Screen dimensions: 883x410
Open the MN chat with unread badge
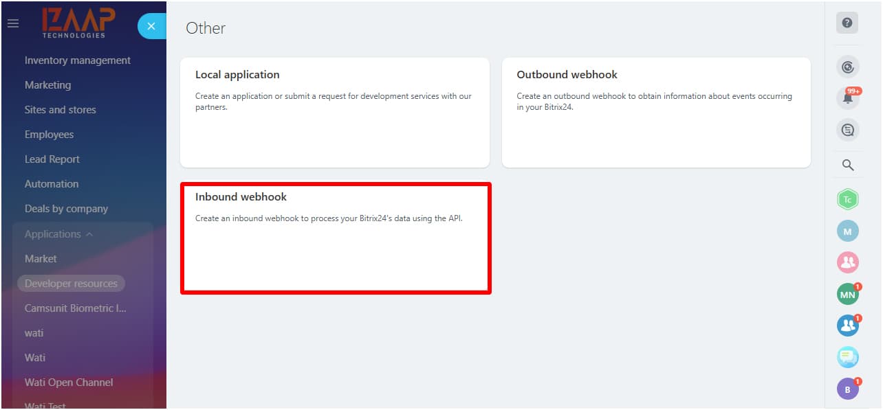(847, 293)
